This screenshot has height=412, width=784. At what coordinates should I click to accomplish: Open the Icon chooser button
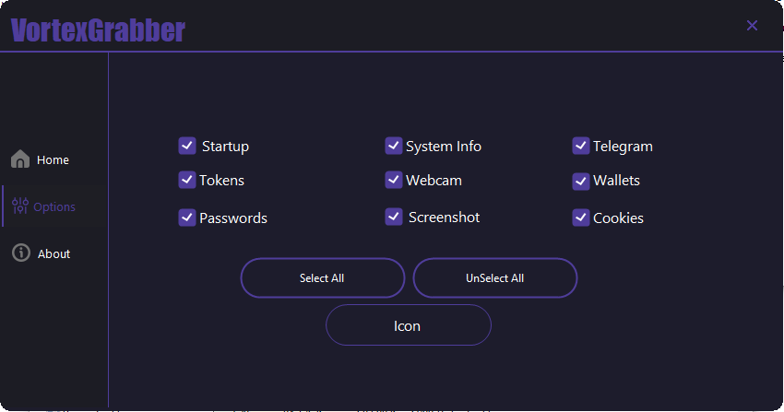[x=409, y=325]
